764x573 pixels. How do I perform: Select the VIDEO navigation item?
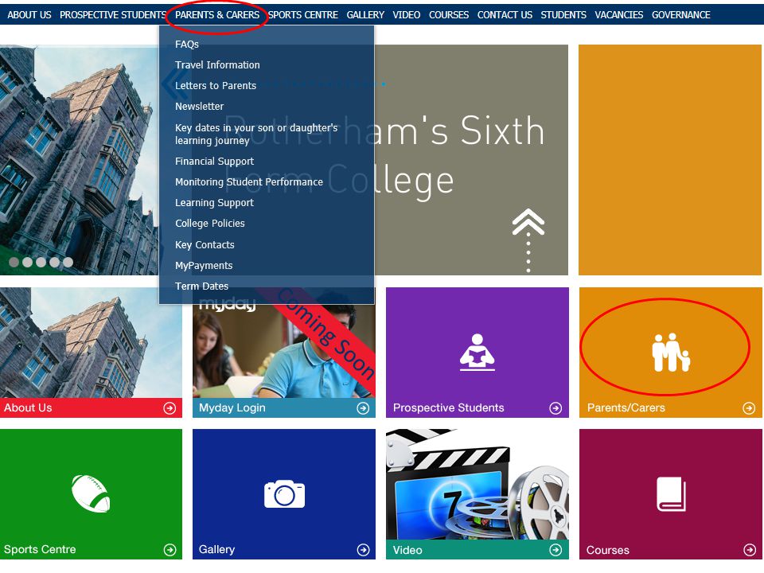407,15
